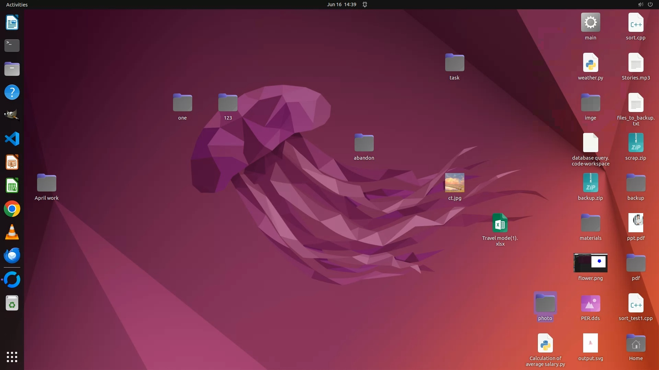Click the notification bell icon
Image resolution: width=659 pixels, height=370 pixels.
pos(365,4)
